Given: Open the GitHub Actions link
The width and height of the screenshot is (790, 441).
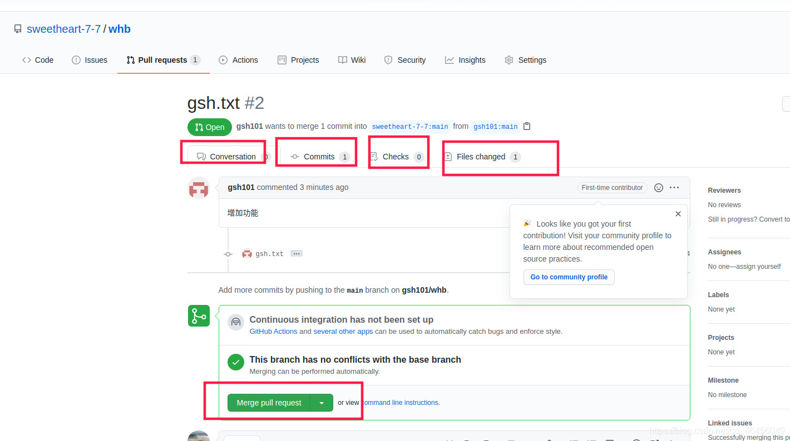Looking at the screenshot, I should pyautogui.click(x=273, y=332).
